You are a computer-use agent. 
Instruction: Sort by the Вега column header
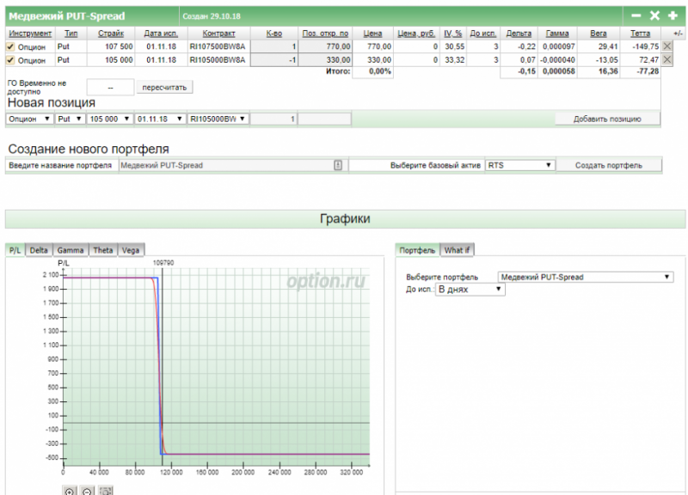pos(599,34)
